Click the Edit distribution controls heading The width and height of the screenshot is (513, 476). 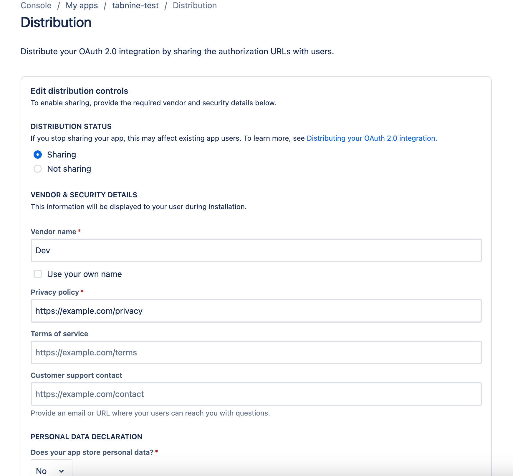pyautogui.click(x=79, y=91)
